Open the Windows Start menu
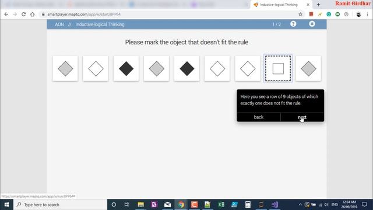Screen dimensions: 373x210 [x=6, y=205]
